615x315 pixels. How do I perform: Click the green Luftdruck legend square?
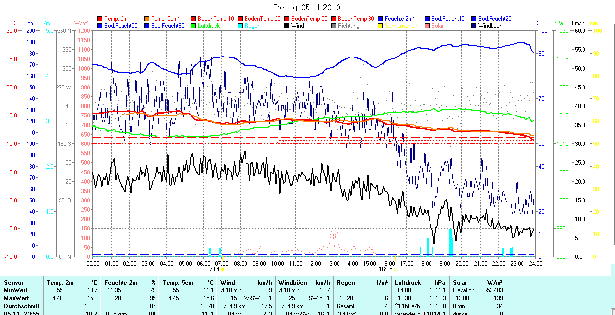click(194, 25)
